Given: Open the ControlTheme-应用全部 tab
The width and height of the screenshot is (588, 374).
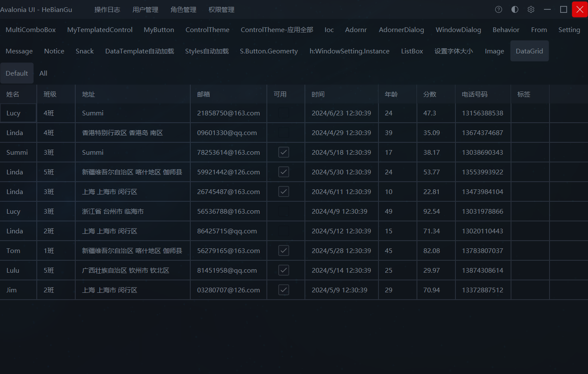Looking at the screenshot, I should pos(277,29).
